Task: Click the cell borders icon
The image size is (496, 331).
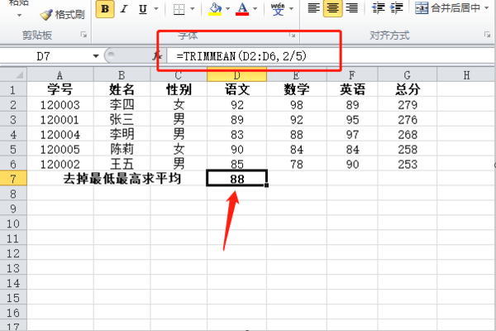Action: click(x=179, y=9)
